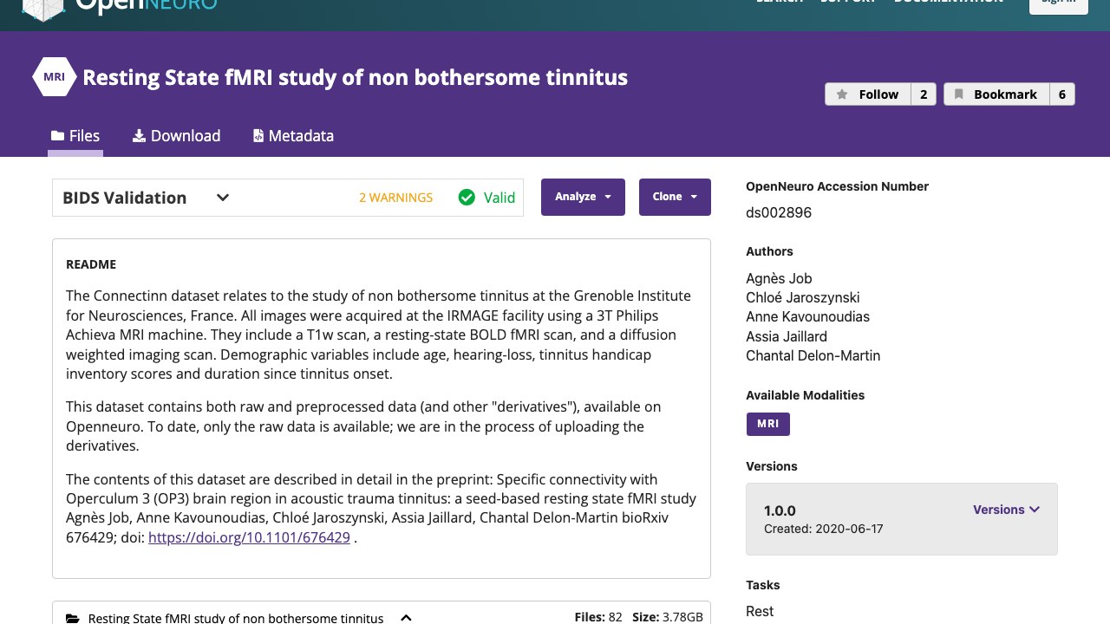The height and width of the screenshot is (624, 1110).
Task: Click accession number ds002896
Action: coord(779,212)
